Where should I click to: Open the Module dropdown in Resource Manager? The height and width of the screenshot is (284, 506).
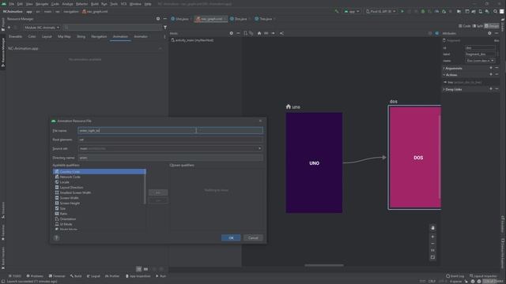coord(42,28)
